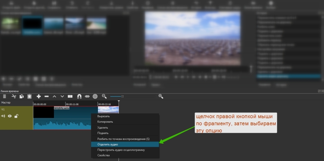This screenshot has height=161, width=324.
Task: Click the Paste clipboard icon in timeline toolbar
Action: tap(30, 96)
